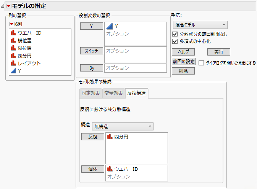This screenshot has height=189, width=257.
Task: Click the ヘルプ button
Action: tap(183, 52)
